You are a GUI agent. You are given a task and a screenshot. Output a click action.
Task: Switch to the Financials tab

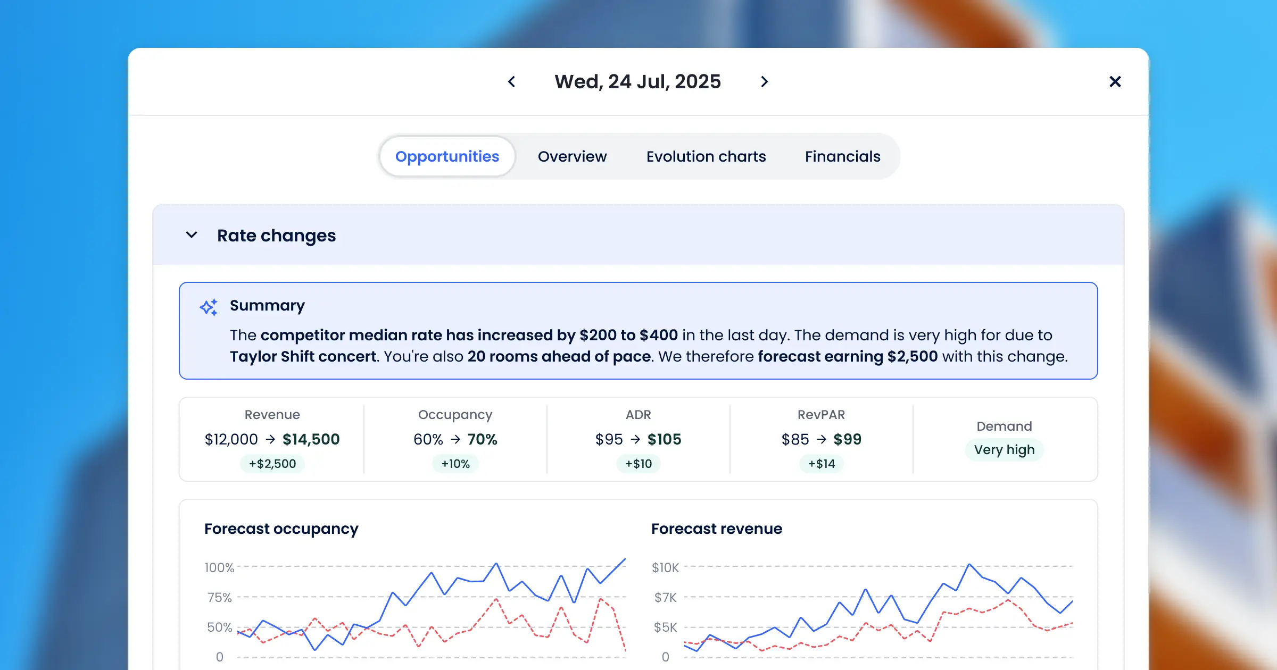click(x=842, y=156)
